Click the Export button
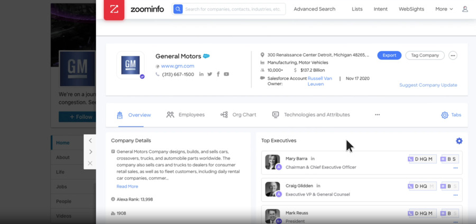This screenshot has height=224, width=476. [x=389, y=55]
